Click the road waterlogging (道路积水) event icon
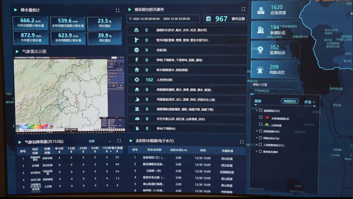 [x=136, y=30]
